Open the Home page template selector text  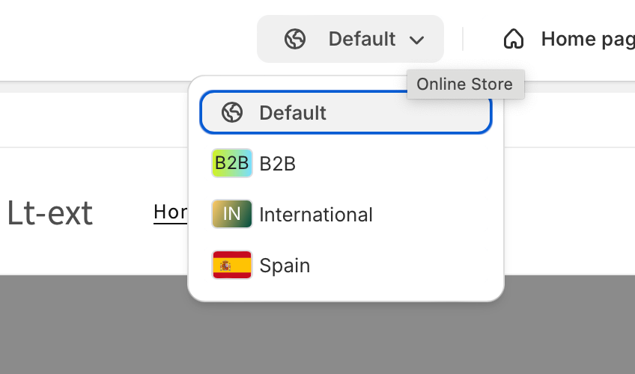[588, 40]
